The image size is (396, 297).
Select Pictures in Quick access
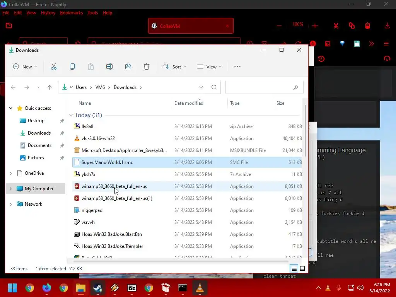(36, 158)
